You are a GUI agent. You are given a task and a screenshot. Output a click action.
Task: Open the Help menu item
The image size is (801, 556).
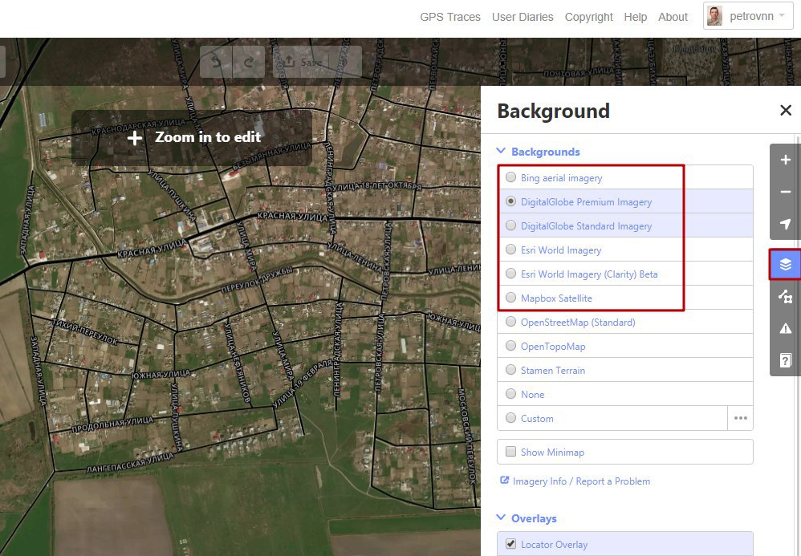pyautogui.click(x=636, y=17)
